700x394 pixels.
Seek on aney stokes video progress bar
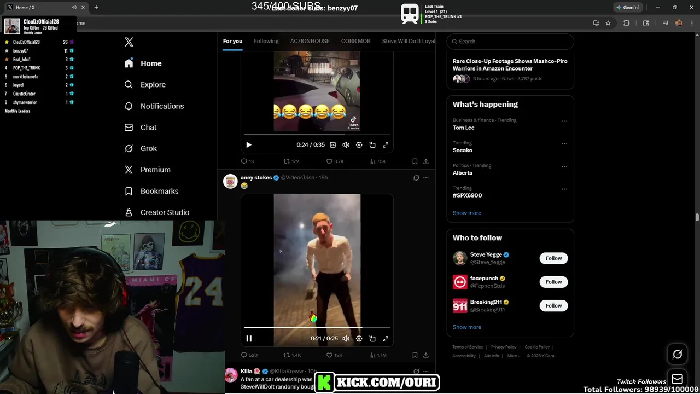coord(317,327)
